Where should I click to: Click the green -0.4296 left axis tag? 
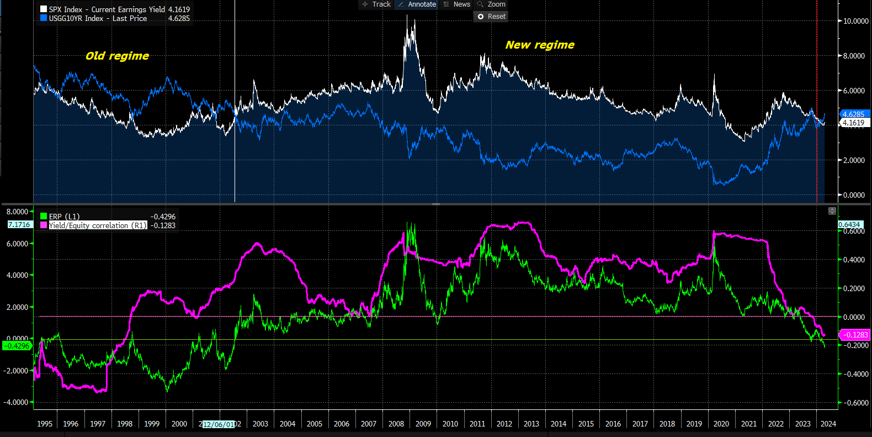[17, 346]
